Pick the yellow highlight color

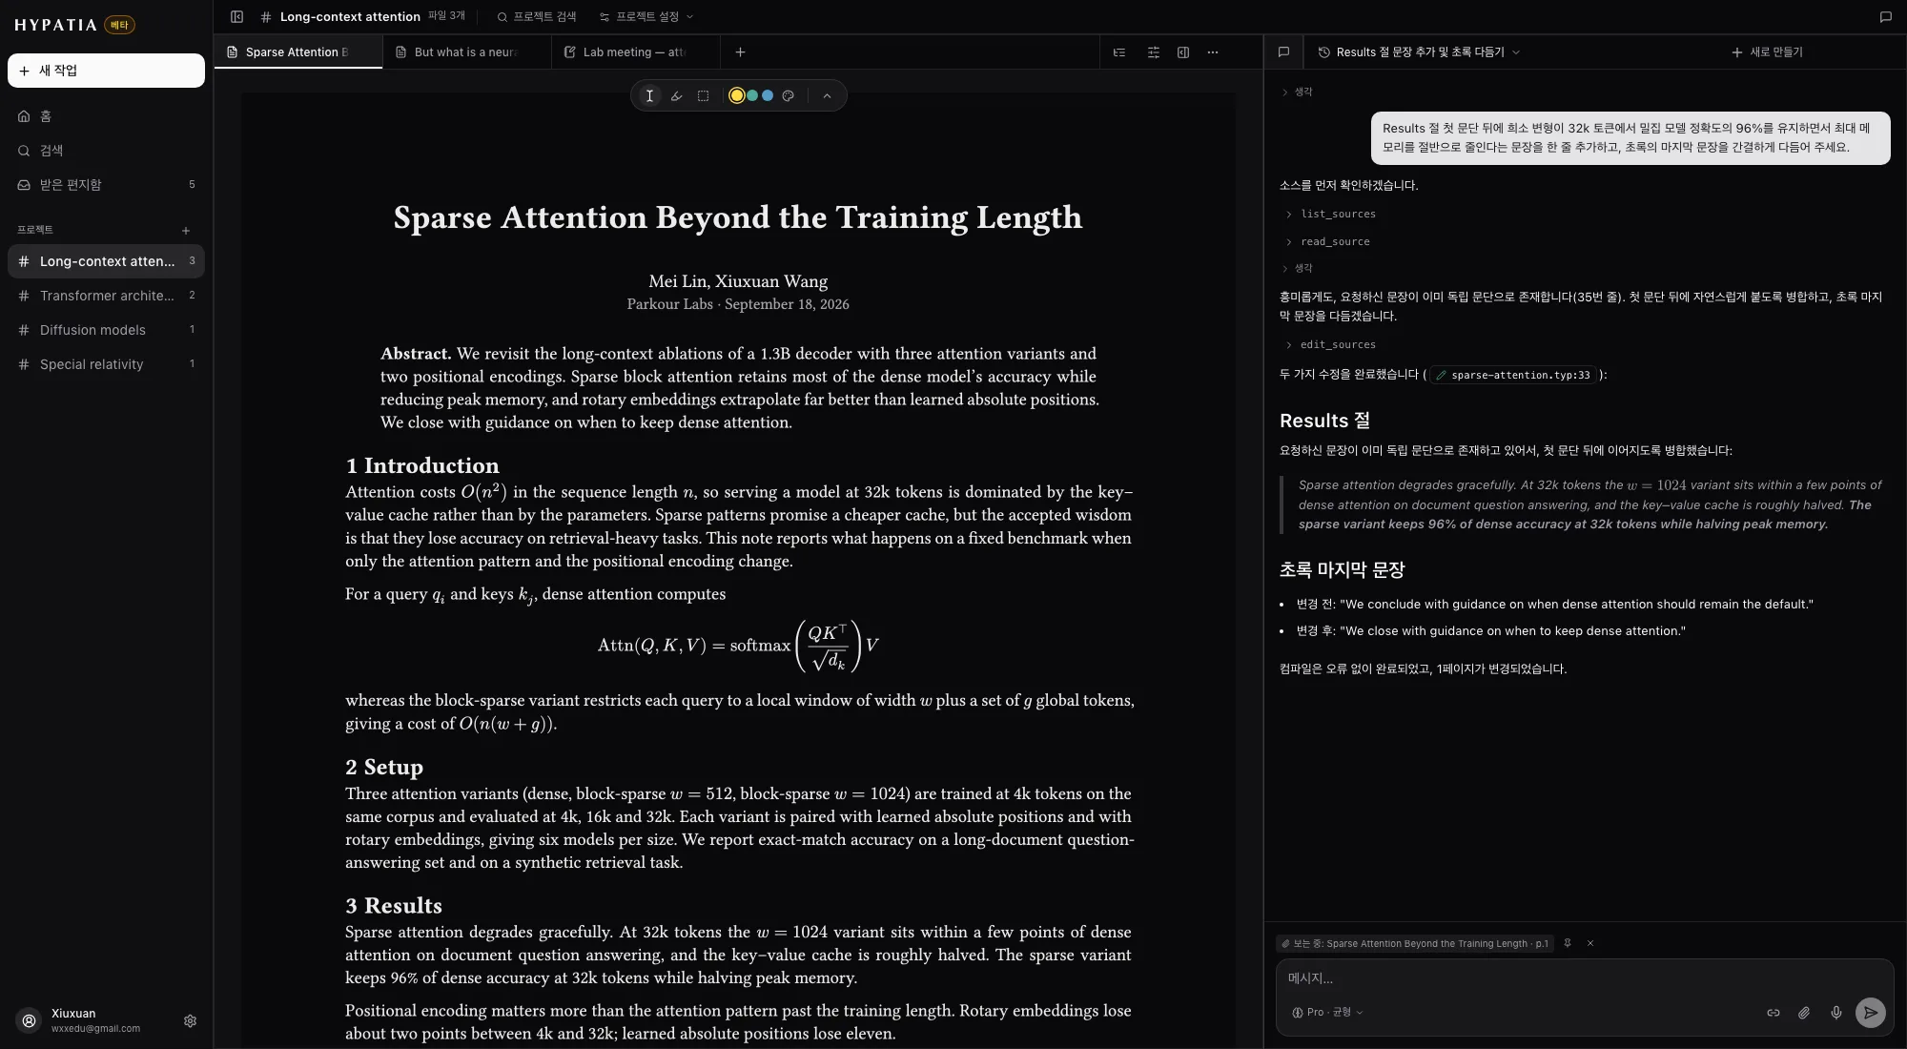point(736,95)
